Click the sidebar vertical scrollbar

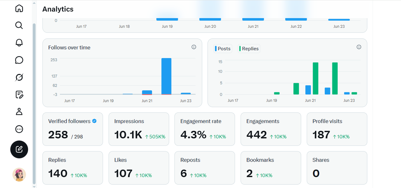[x=34, y=104]
